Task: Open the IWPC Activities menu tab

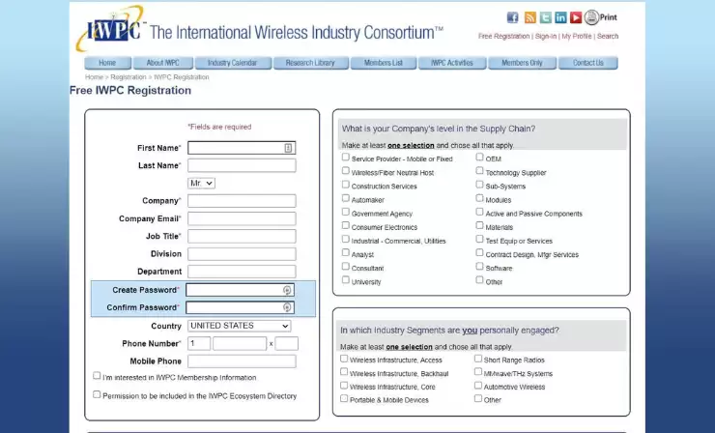Action: [452, 63]
